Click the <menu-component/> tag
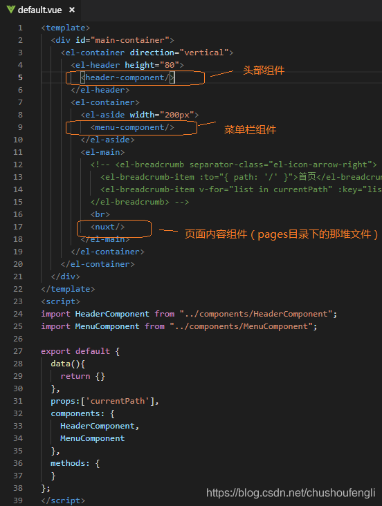This screenshot has width=382, height=506. pos(132,127)
